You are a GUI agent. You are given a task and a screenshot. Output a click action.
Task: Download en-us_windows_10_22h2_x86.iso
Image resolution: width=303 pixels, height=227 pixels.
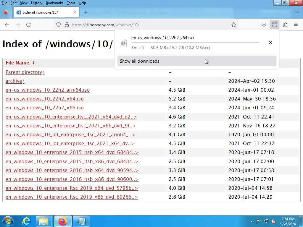tap(45, 108)
